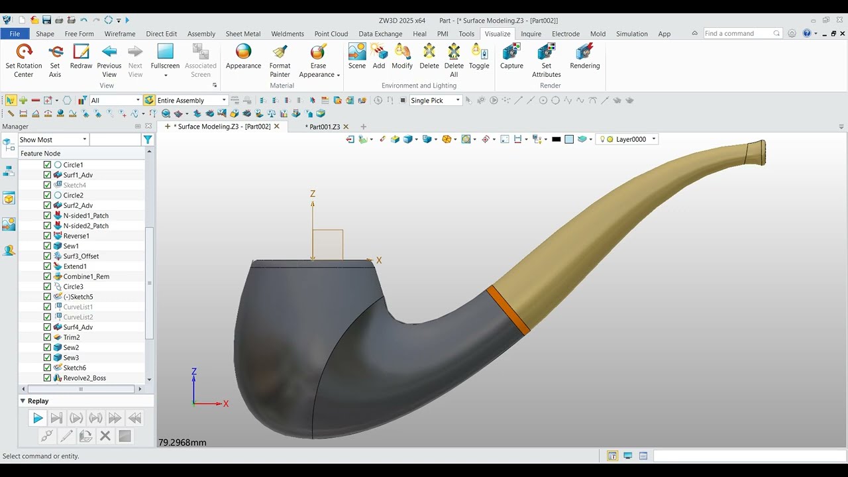Click the Find a command search field

pyautogui.click(x=742, y=34)
